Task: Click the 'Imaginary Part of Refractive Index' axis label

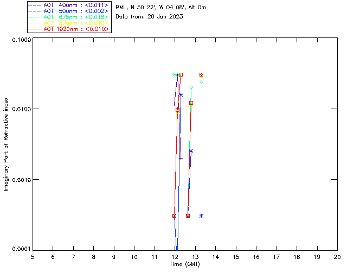Action: click(6, 144)
